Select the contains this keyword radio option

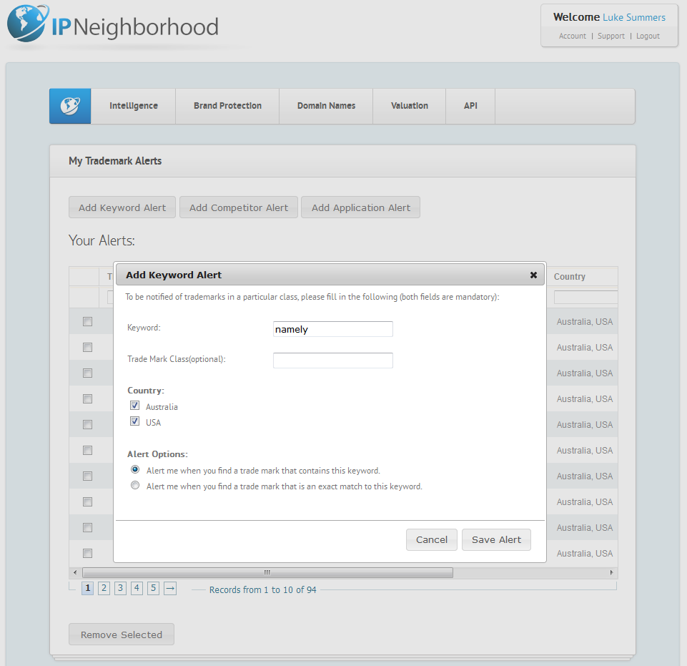point(135,470)
